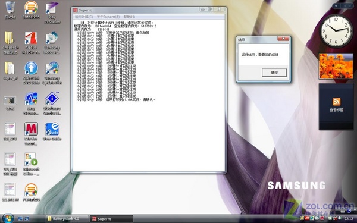Click the RSS feed headlines gadget
The width and height of the screenshot is (357, 223).
(x=336, y=106)
